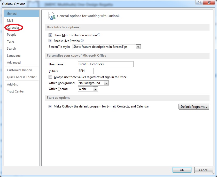Switch to Calendar options category

coord(22,28)
